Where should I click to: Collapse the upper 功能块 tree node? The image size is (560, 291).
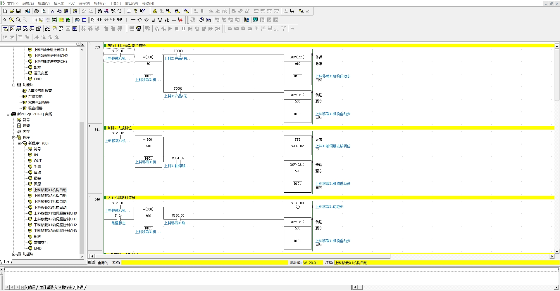[14, 85]
